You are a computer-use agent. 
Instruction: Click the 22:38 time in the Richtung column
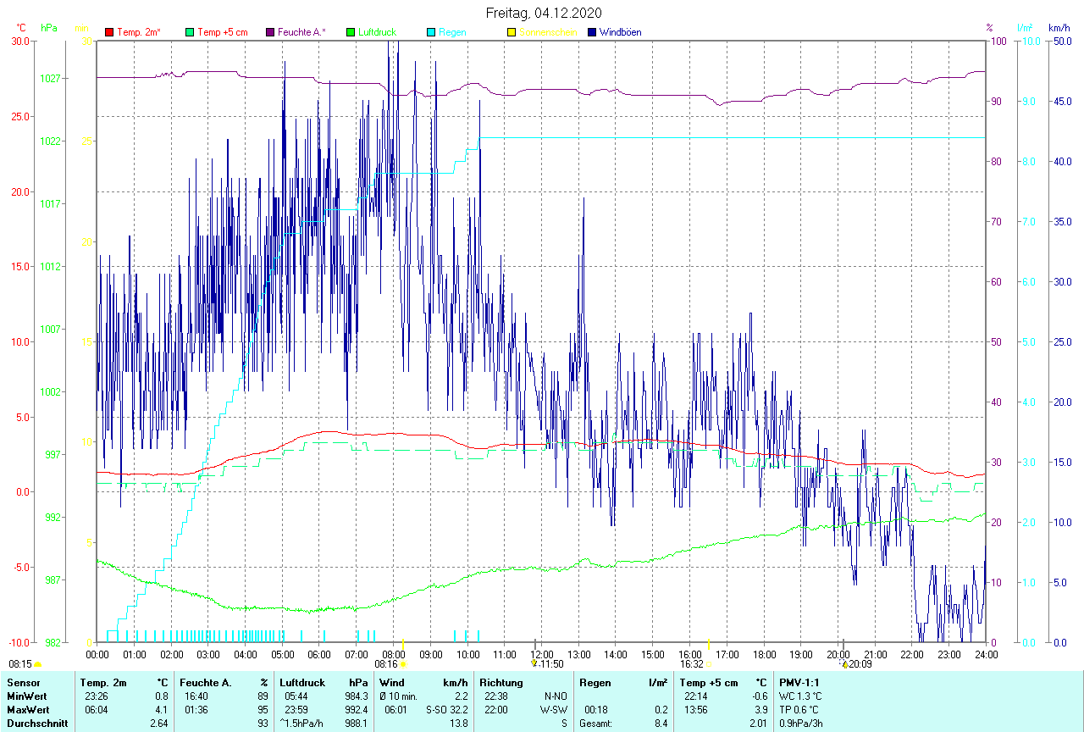496,696
